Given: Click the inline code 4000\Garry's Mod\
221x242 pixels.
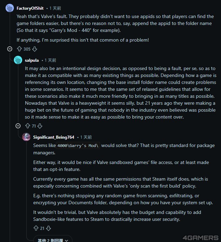Looking at the screenshot, I should click(78, 146).
